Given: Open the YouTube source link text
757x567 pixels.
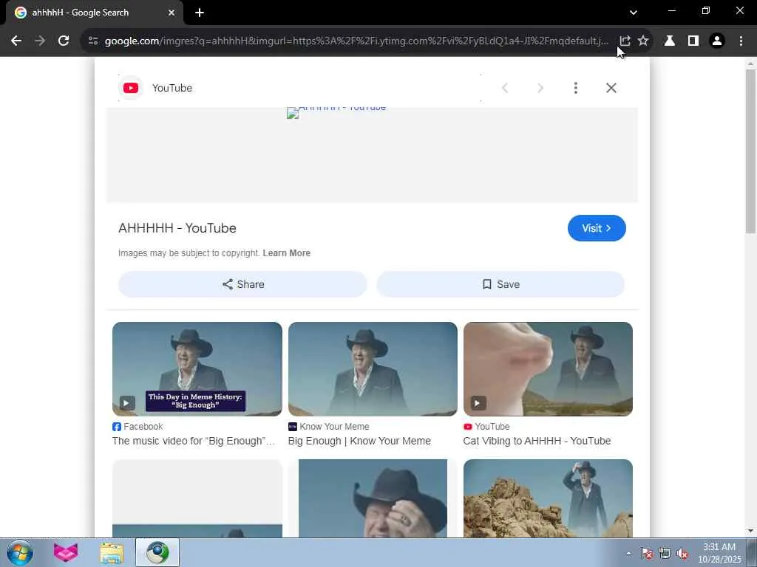Looking at the screenshot, I should (172, 88).
